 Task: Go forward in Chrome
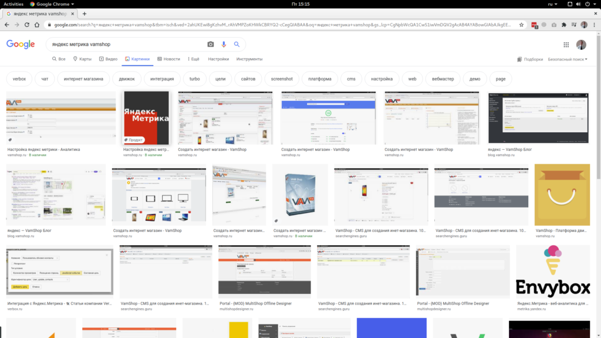pos(17,25)
